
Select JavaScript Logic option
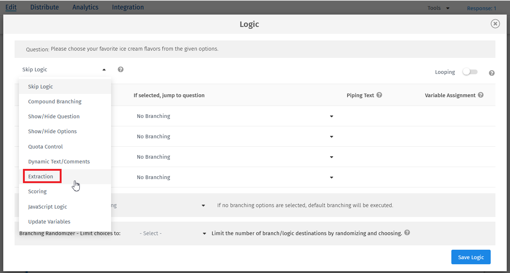point(47,206)
